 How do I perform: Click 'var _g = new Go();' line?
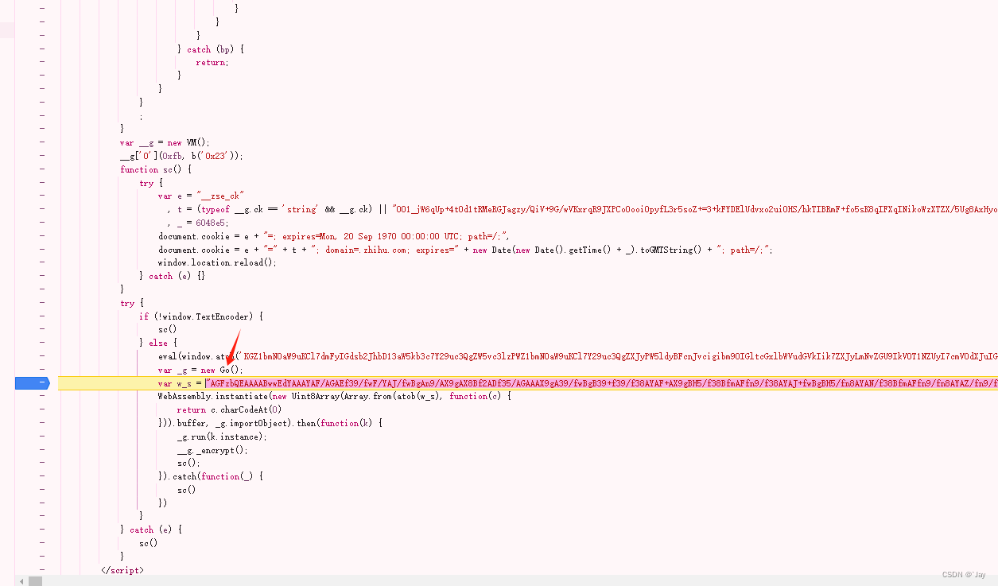click(200, 370)
